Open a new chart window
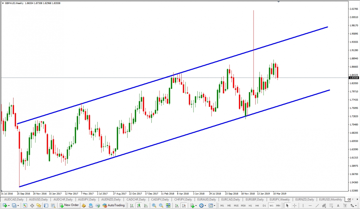 point(5,205)
